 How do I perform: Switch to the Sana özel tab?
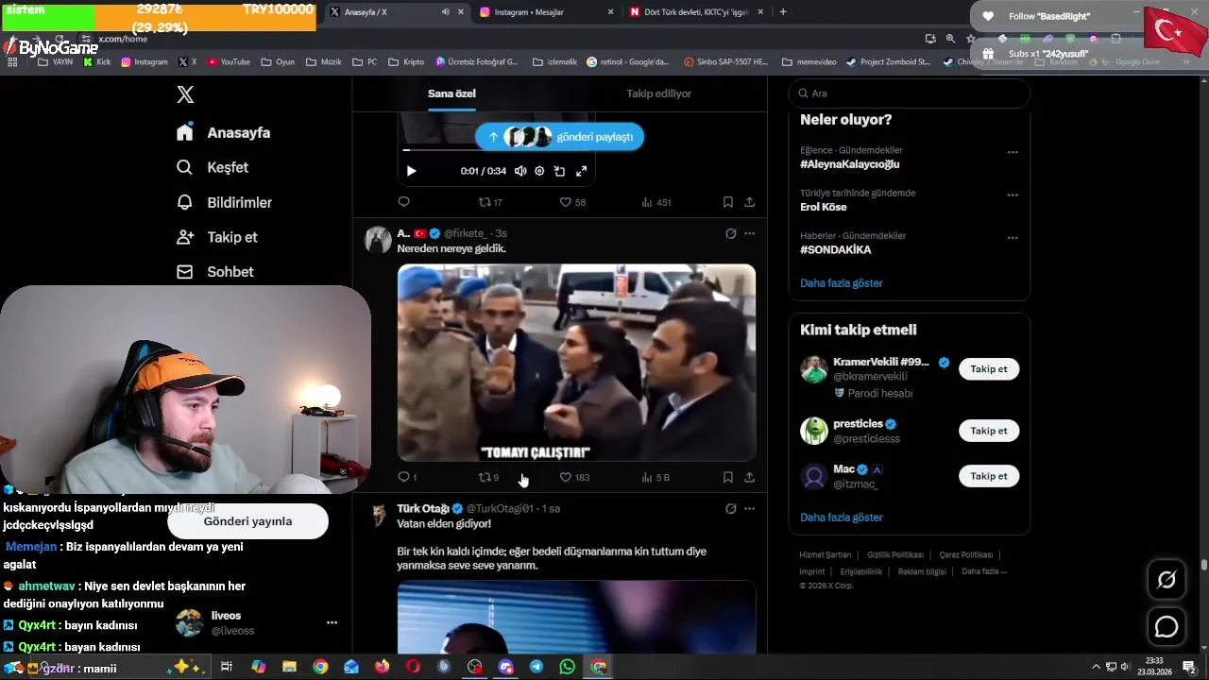(x=451, y=93)
